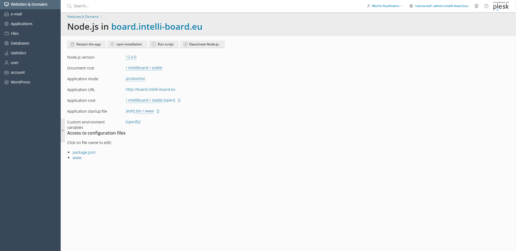This screenshot has width=516, height=251.
Task: Expand the Moritz Kaufmann user menu
Action: point(385,6)
